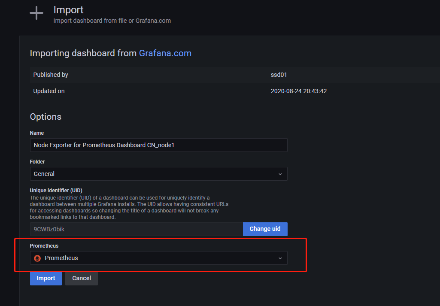Click the publisher name ssd01
The image size is (440, 306).
[279, 75]
